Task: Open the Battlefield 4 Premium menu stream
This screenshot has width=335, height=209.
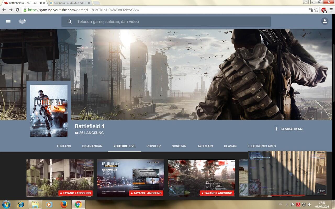Action: coord(131,178)
